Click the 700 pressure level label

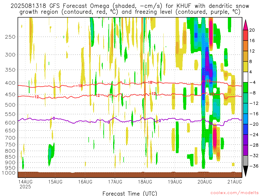pos(10,138)
